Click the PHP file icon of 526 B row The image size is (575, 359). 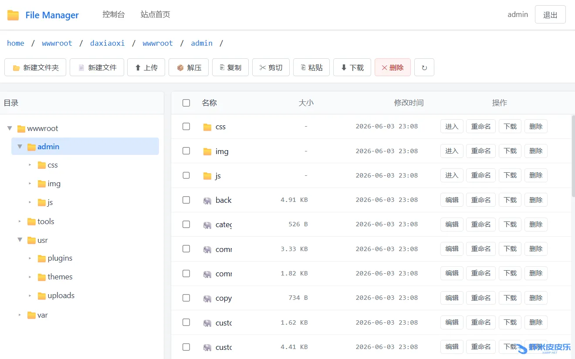207,225
